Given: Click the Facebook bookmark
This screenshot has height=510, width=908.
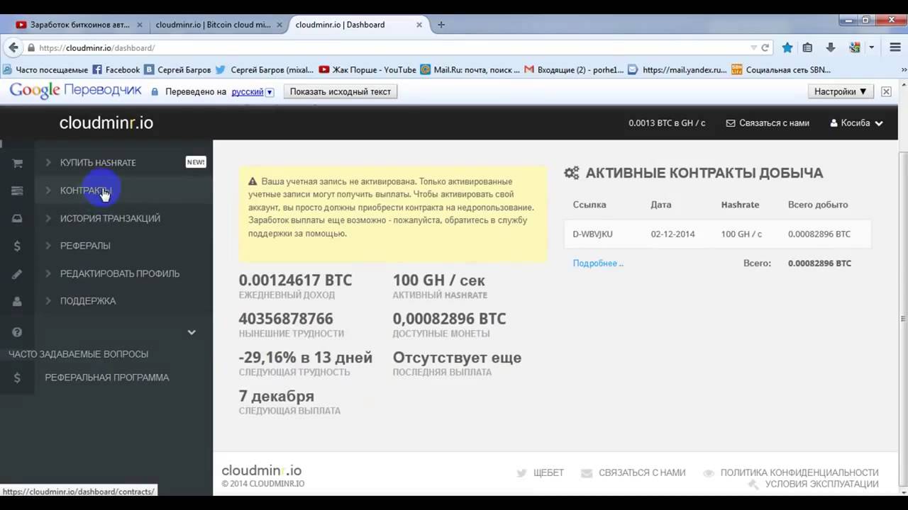Looking at the screenshot, I should 116,69.
